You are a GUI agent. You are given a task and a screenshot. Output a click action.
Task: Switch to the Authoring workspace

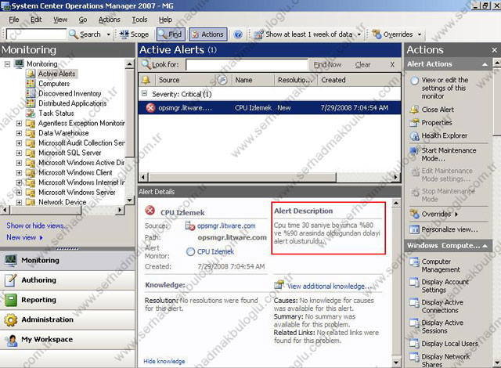pyautogui.click(x=67, y=280)
